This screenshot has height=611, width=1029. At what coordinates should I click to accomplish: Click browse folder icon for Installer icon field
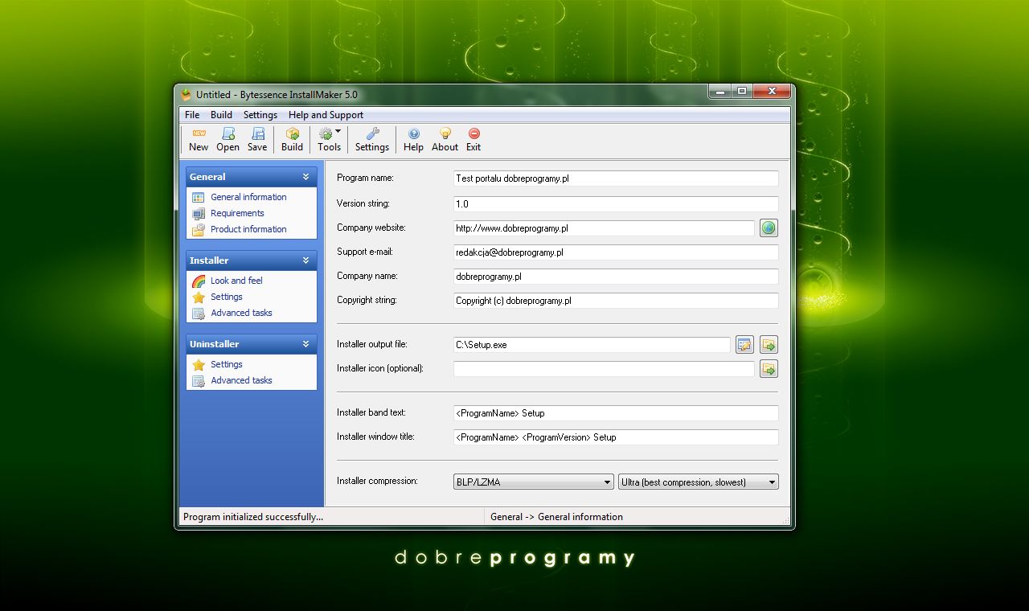(x=769, y=369)
